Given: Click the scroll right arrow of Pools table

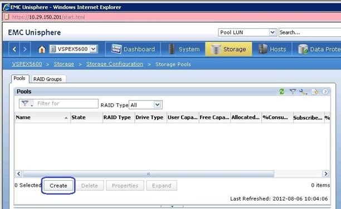Looking at the screenshot, I should point(326,173).
